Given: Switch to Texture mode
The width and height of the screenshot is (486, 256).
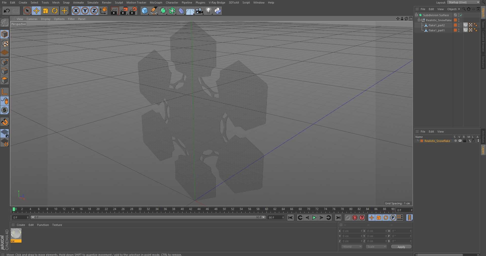Looking at the screenshot, I should coord(5,44).
